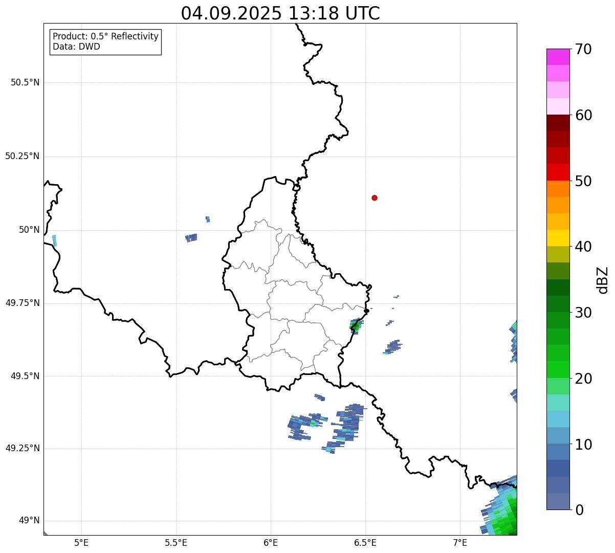
Task: Click the 'Product: 0.5° Reflectivity' label
Action: coord(105,37)
